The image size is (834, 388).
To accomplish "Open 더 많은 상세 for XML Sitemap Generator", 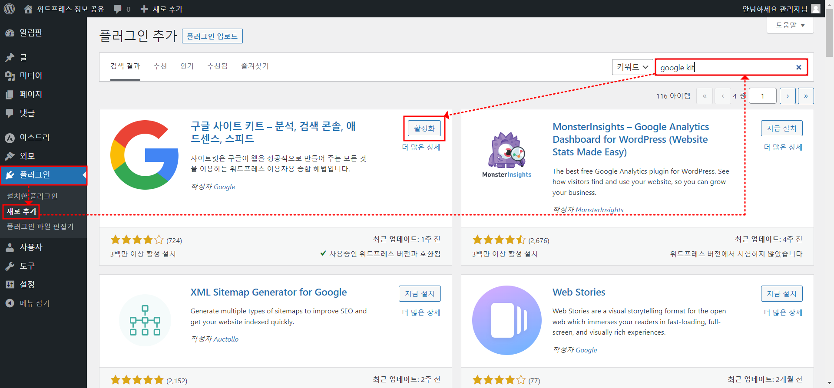I will pos(421,312).
